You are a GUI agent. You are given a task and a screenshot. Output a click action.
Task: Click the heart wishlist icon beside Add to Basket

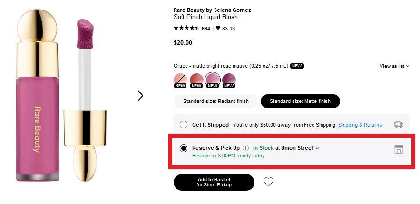[268, 182]
